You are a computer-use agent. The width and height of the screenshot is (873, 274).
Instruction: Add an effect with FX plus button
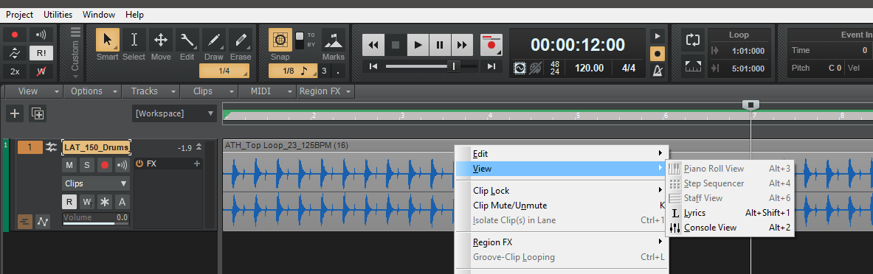(x=196, y=164)
